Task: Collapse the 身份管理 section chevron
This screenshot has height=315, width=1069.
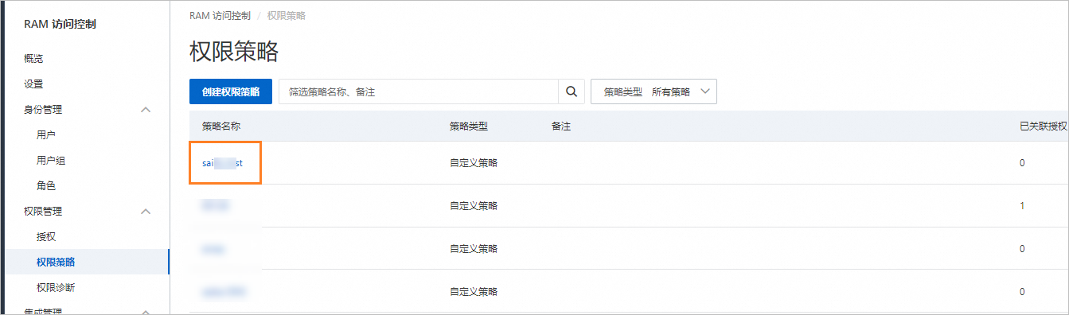Action: click(x=146, y=110)
